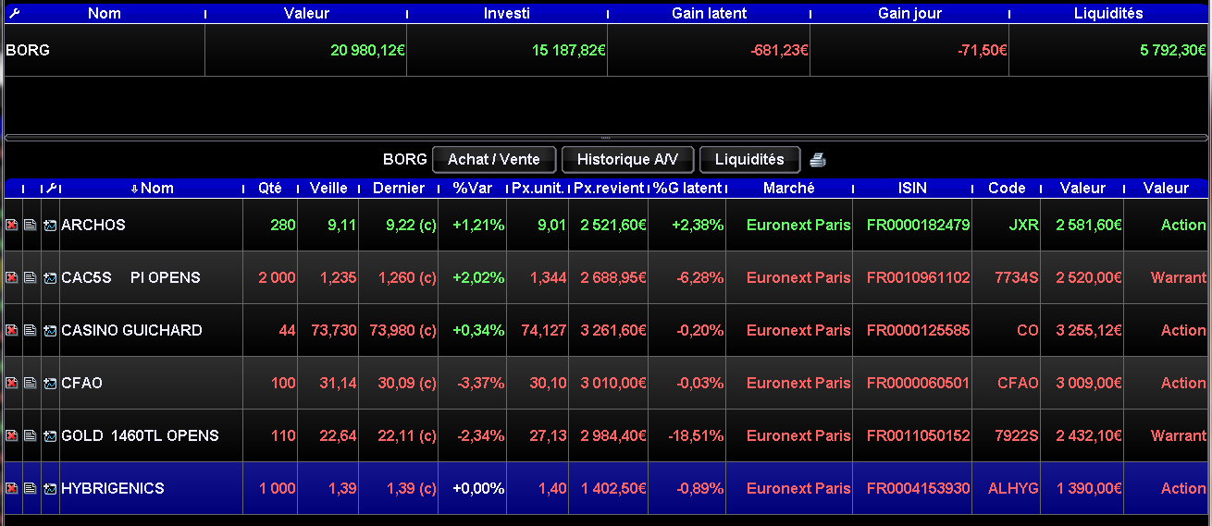1212x526 pixels.
Task: Delete the CAC5S PI OPENS position
Action: pyautogui.click(x=12, y=277)
